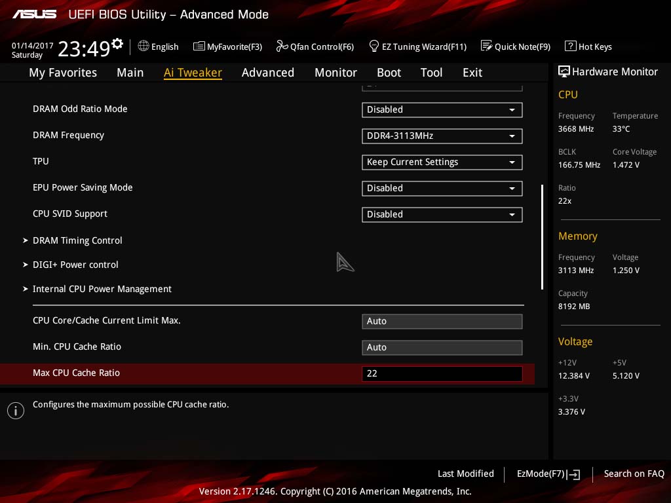Screen dimensions: 671x503
Task: Click the CPU SVID Support label
Action: point(69,214)
